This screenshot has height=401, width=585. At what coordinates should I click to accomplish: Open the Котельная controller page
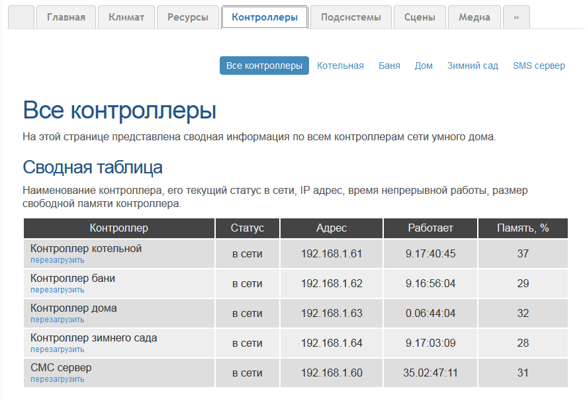(x=340, y=66)
